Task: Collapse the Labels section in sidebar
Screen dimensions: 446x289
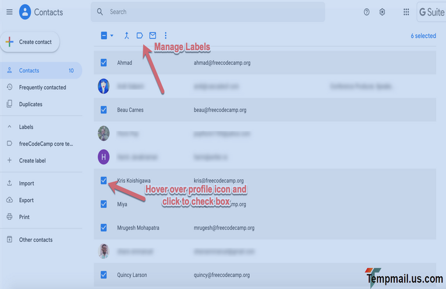Action: tap(9, 126)
